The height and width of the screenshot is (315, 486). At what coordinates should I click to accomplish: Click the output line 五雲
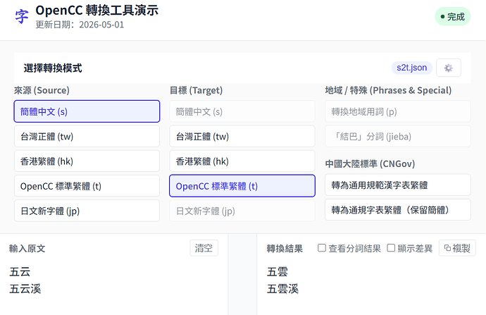(278, 272)
